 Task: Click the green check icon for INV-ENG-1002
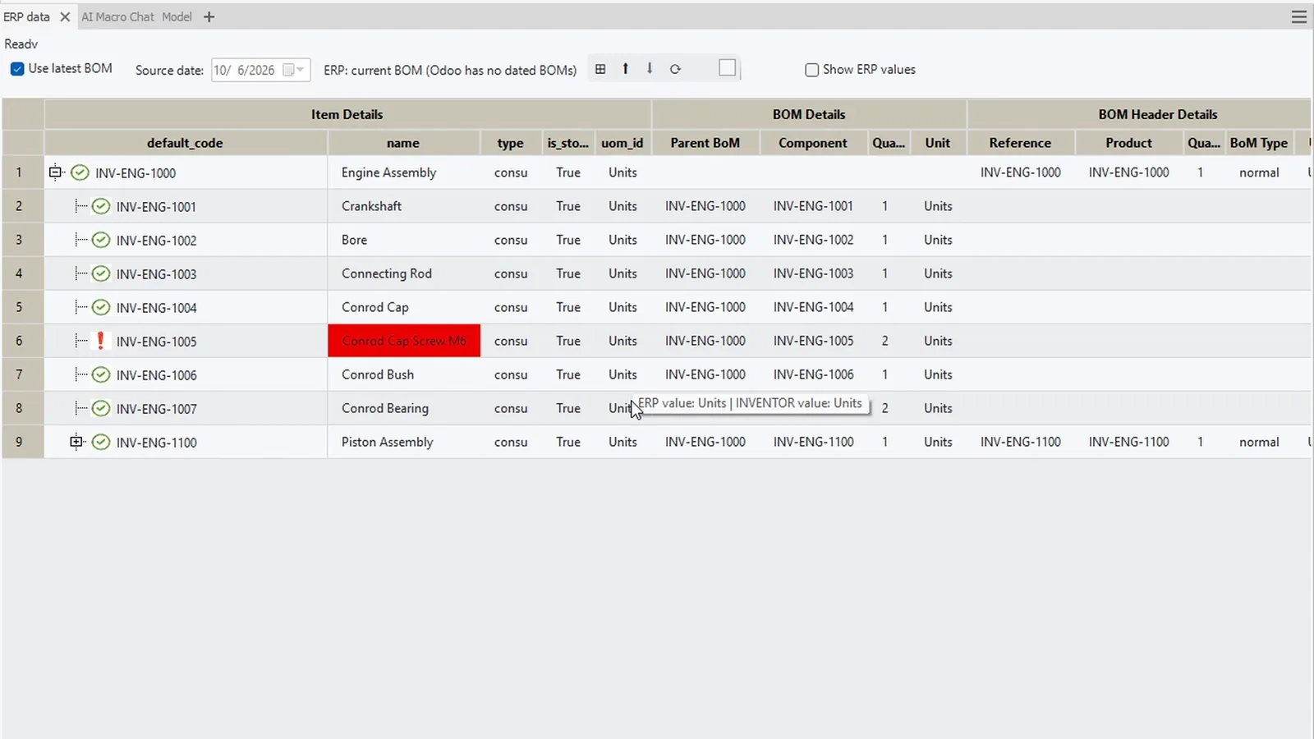click(101, 240)
